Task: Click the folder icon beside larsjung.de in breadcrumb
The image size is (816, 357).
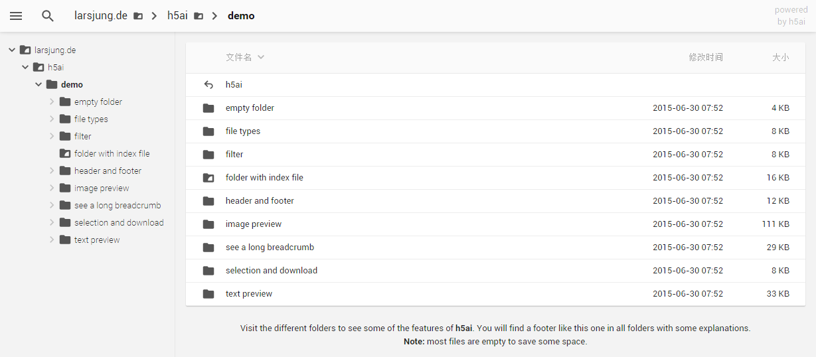Action: [138, 16]
